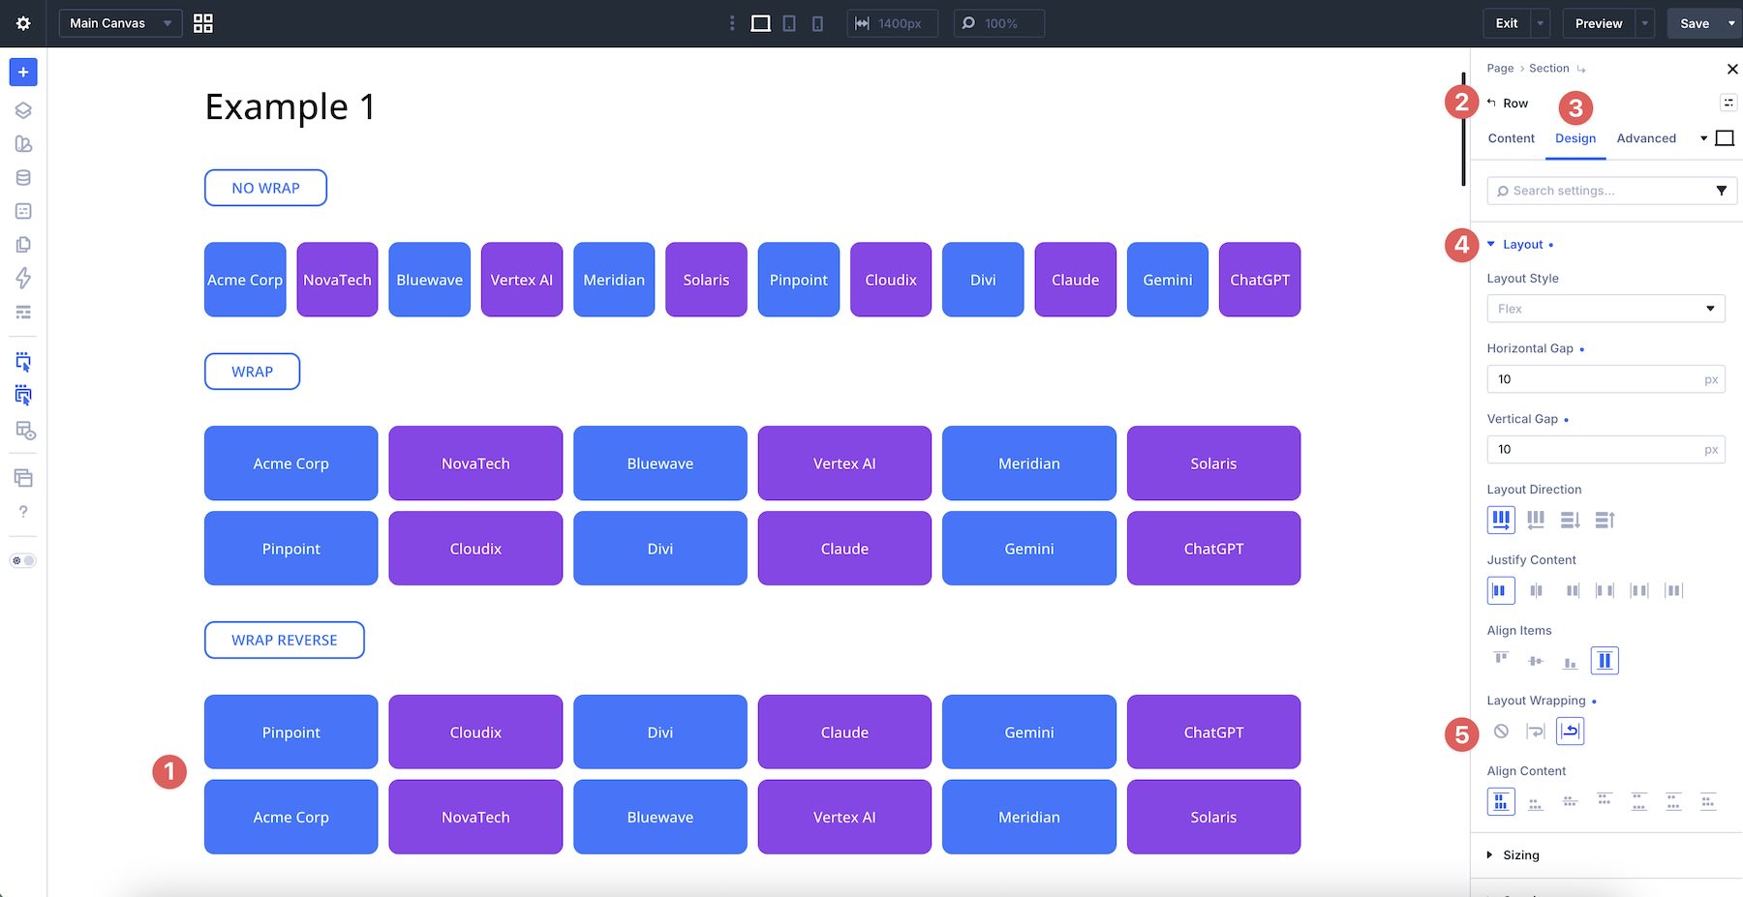Select Layout Direction row option
The height and width of the screenshot is (897, 1743).
tap(1501, 521)
